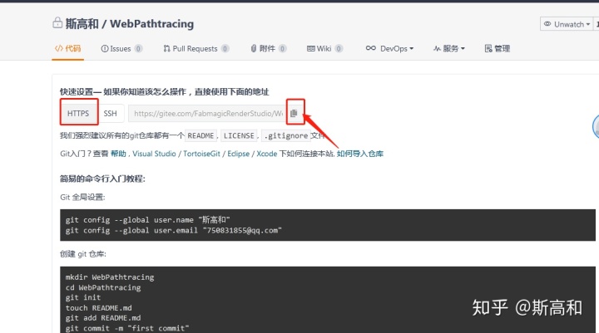599x333 pixels.
Task: Click the eye icon on Unwatch
Action: (x=547, y=24)
